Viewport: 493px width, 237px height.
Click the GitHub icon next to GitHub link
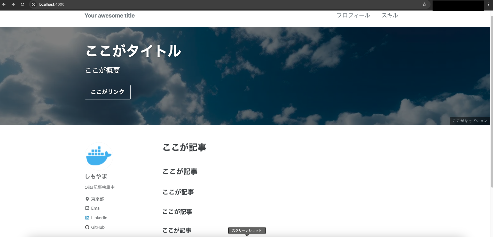[87, 227]
